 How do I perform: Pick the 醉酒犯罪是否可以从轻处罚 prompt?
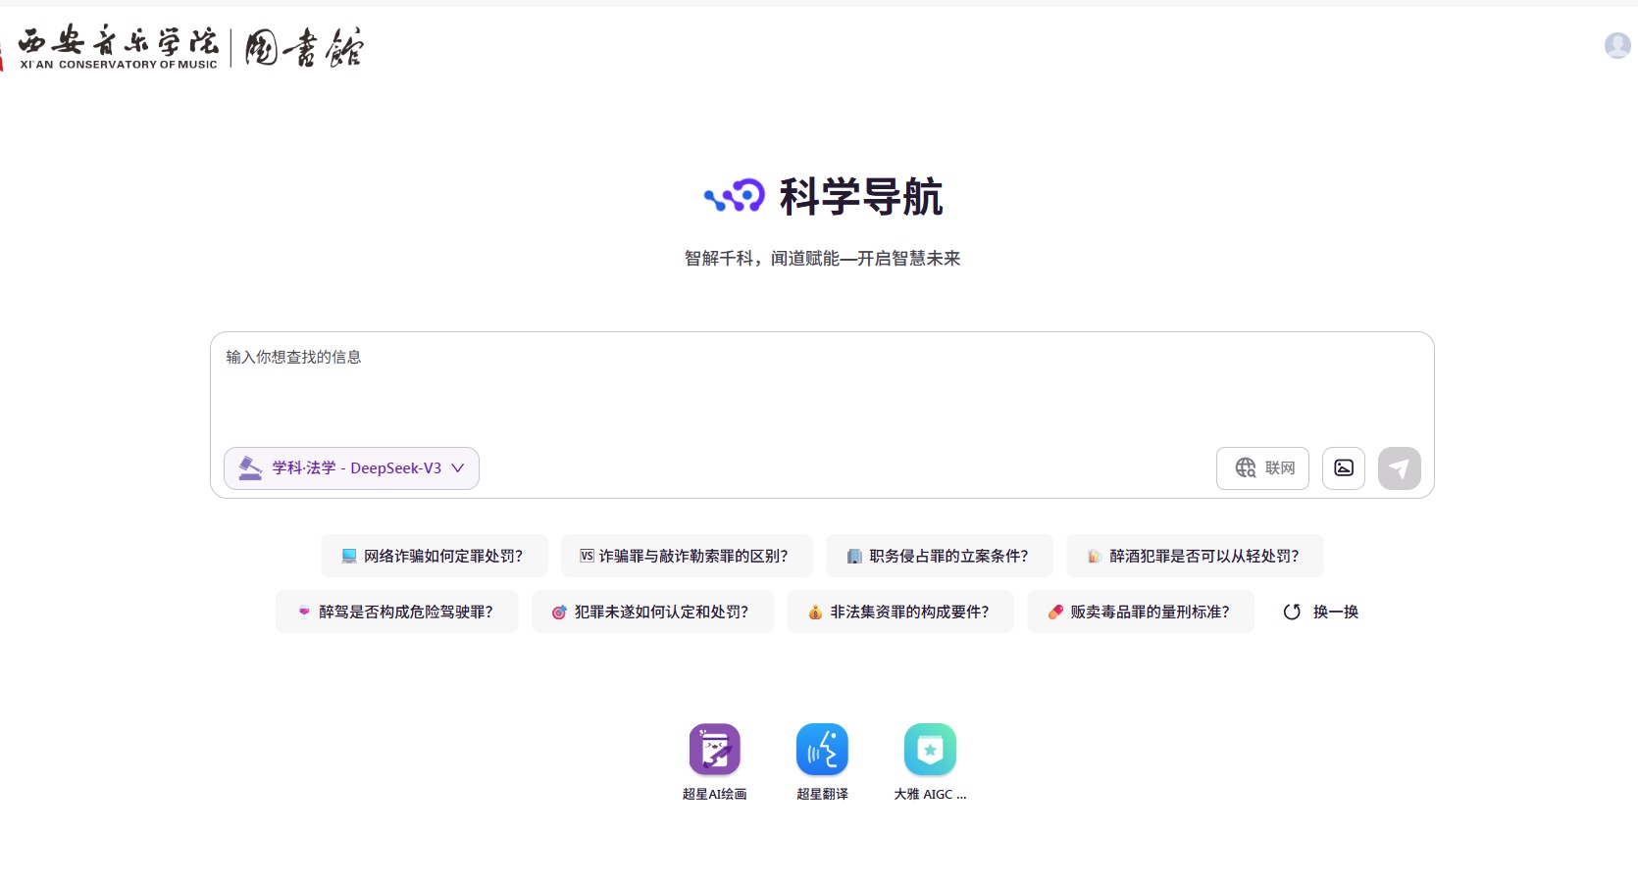pyautogui.click(x=1195, y=556)
